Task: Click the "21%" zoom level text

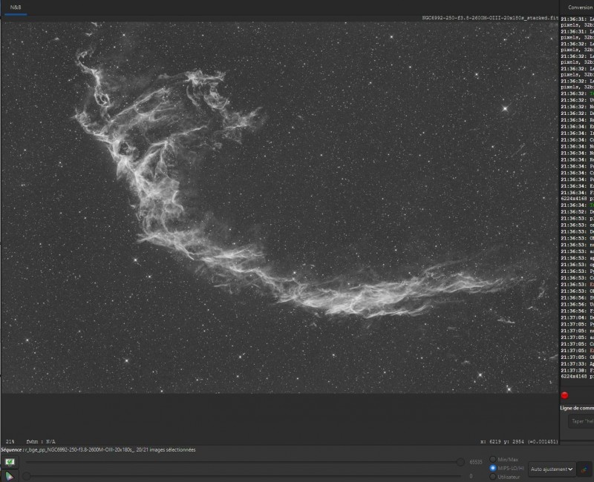Action: pos(10,441)
